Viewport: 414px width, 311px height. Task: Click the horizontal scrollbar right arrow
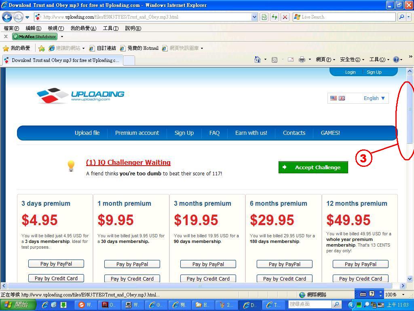403,285
